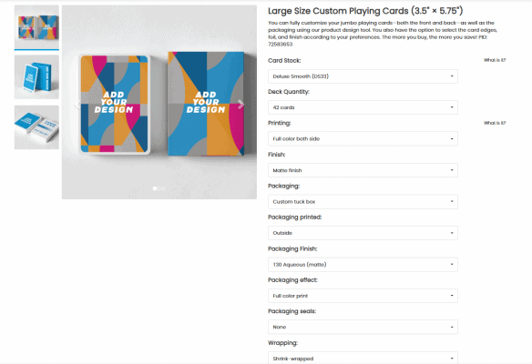Select the second carousel indicator dot
Viewport: 532px width, 364px height.
[159, 188]
